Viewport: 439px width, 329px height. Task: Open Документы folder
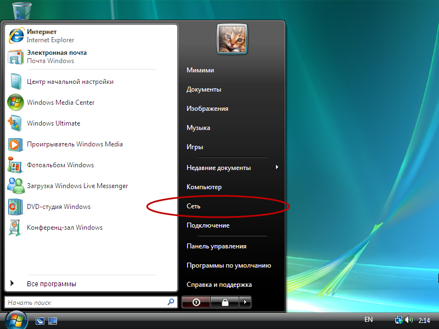pos(204,89)
